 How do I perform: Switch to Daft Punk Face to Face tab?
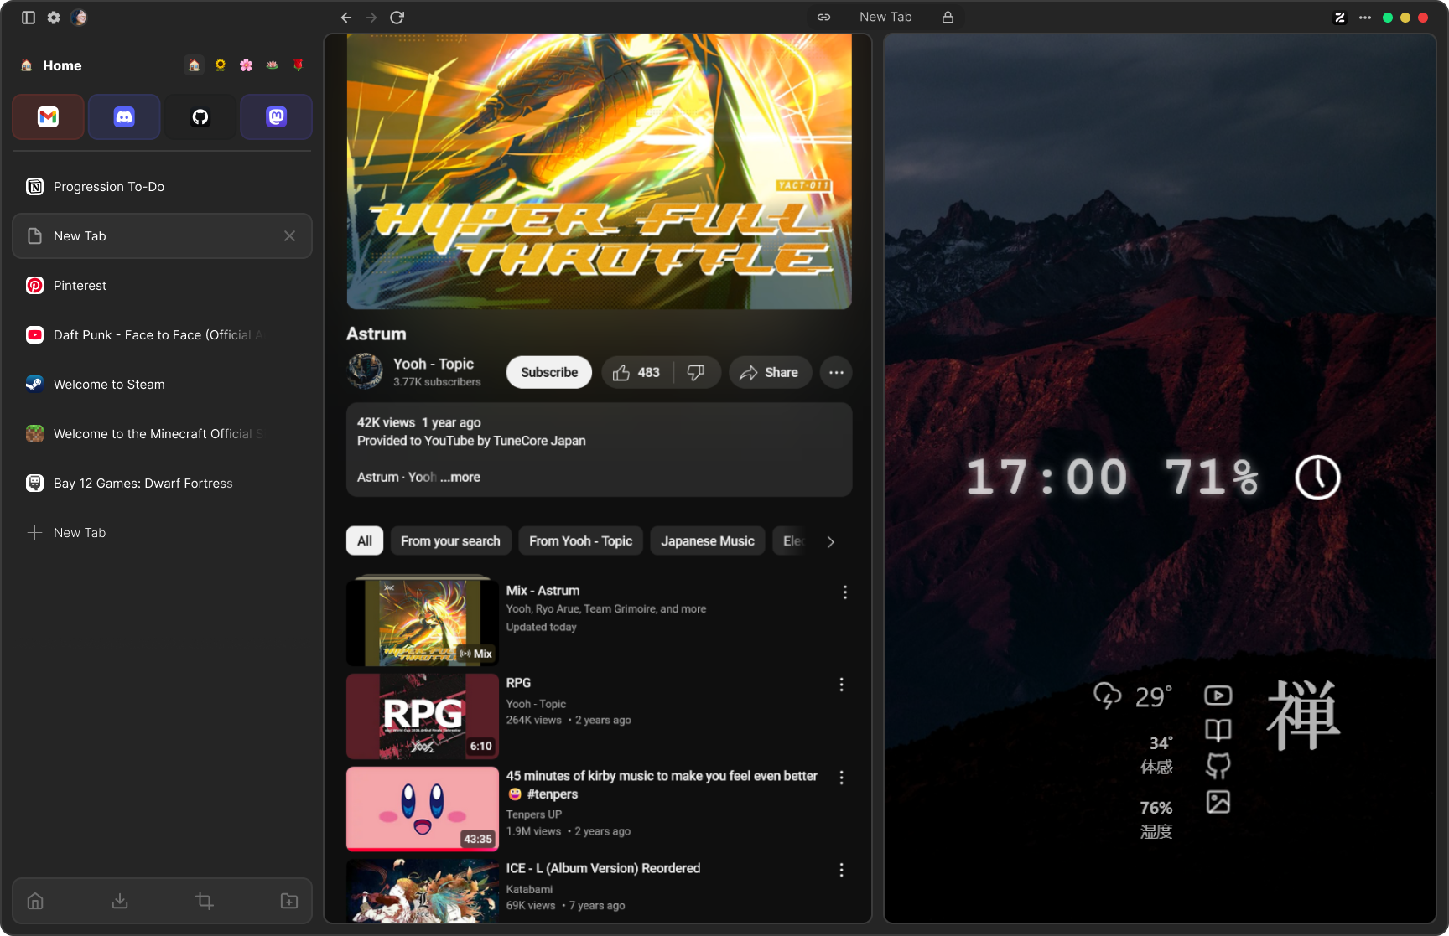[x=162, y=335]
